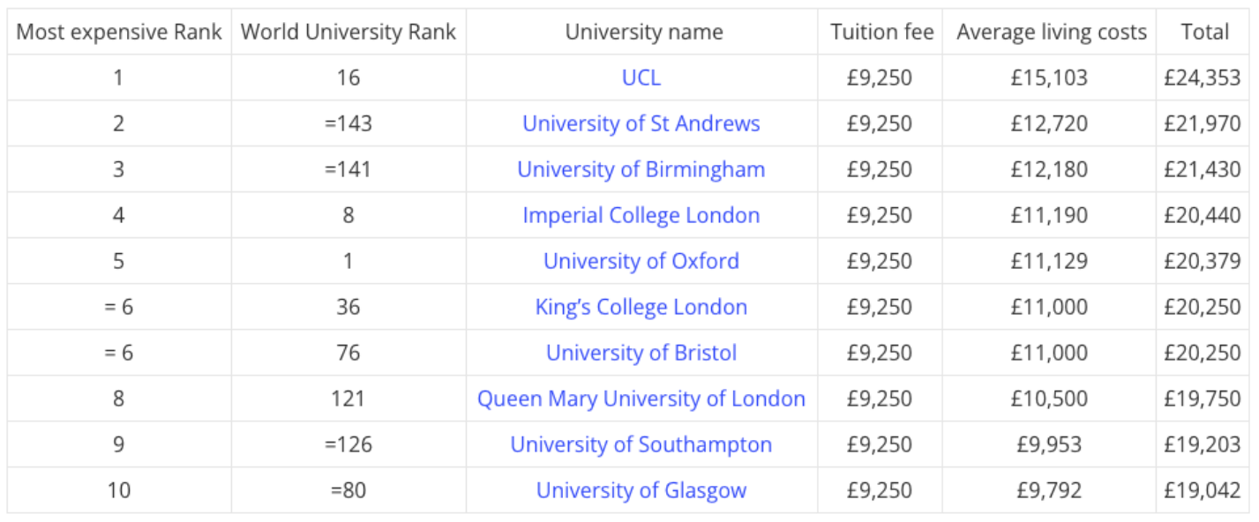The width and height of the screenshot is (1259, 522).
Task: Click the £15,103 living costs cell
Action: pos(1049,78)
